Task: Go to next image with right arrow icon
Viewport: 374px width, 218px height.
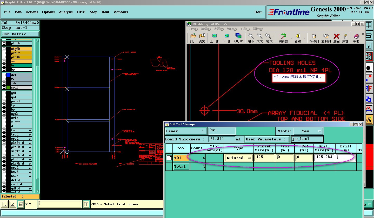Action: pyautogui.click(x=226, y=36)
